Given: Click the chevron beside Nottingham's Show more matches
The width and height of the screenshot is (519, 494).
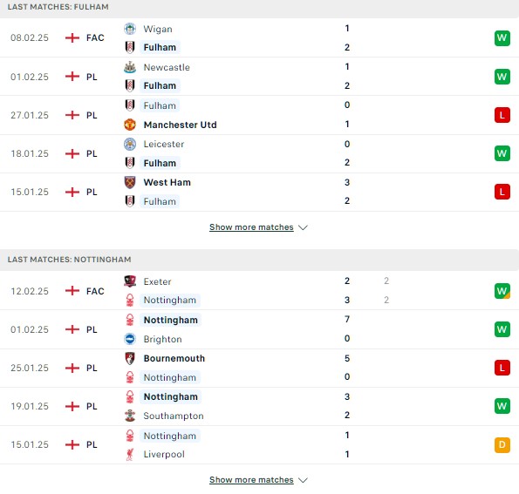Looking at the screenshot, I should tap(303, 480).
